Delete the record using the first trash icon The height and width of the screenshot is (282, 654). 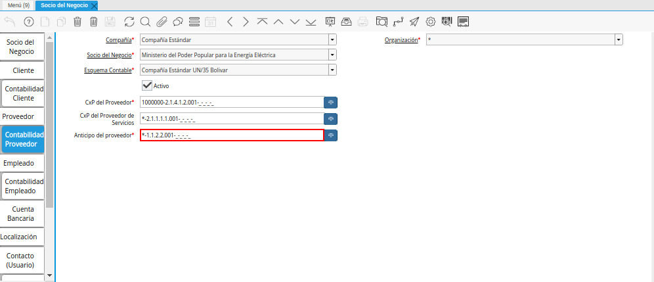coord(77,22)
